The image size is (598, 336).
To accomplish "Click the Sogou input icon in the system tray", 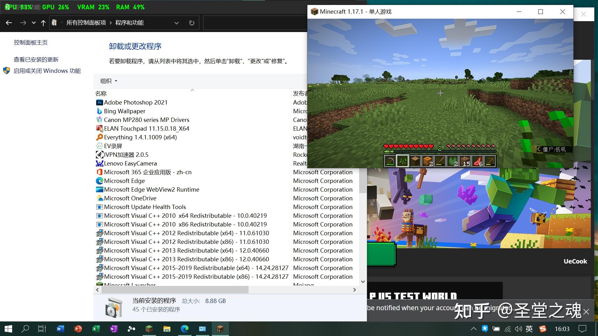I will click(543, 329).
